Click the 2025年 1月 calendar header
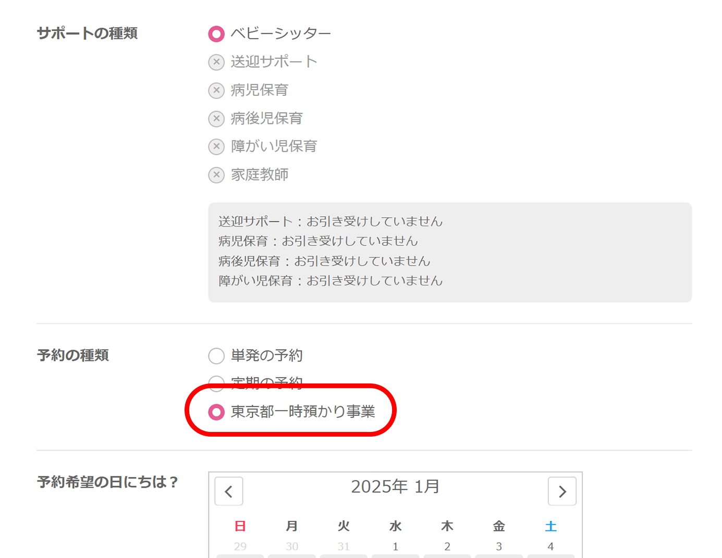Screen dimensions: 722x558 click(x=395, y=487)
